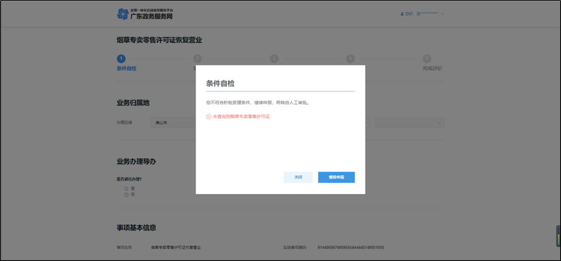Open the user account dropdown arrow
This screenshot has height=261, width=561.
443,14
